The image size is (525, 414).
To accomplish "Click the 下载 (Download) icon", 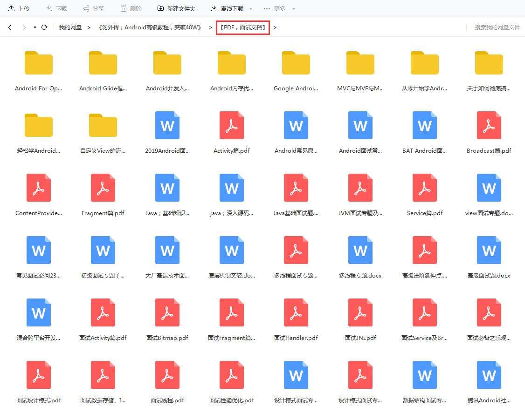I will click(49, 7).
